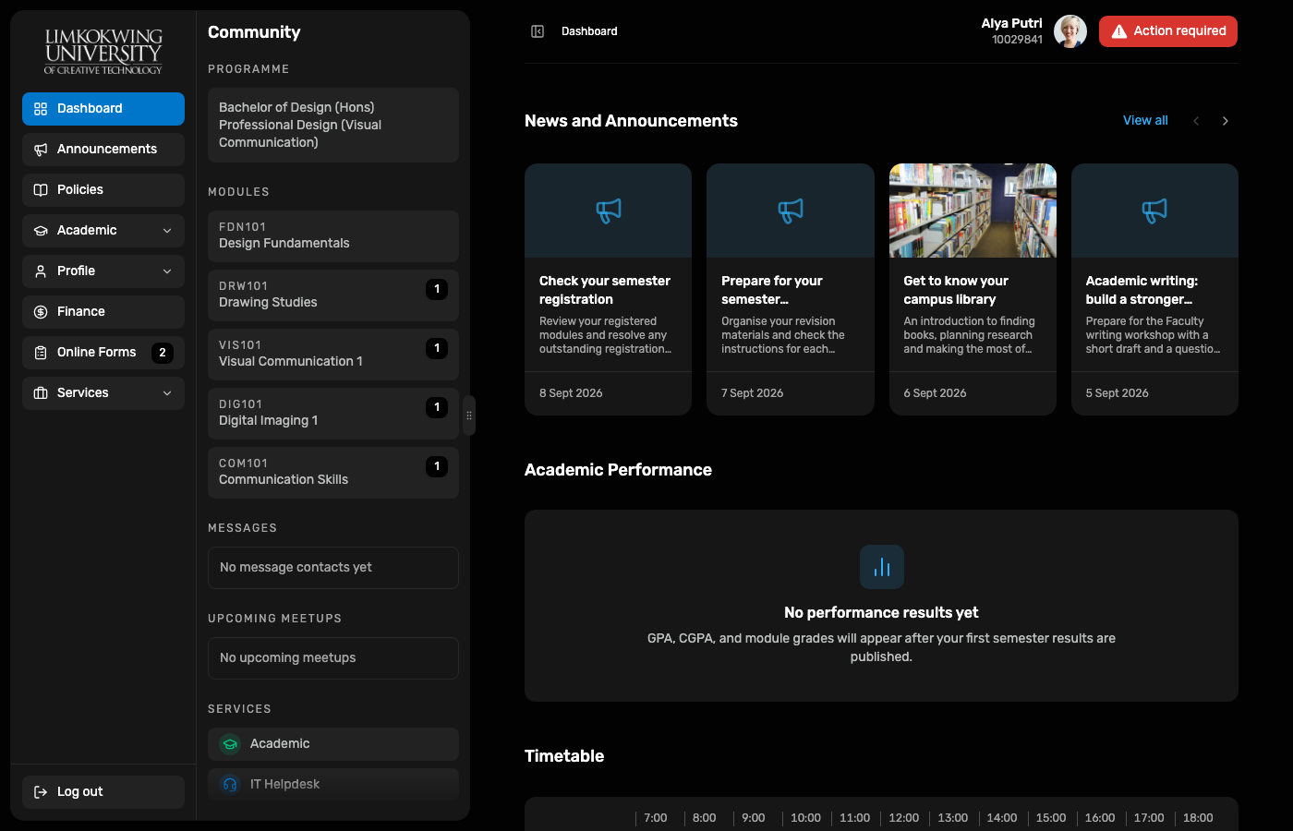Open Alya Putri's profile avatar
The width and height of the screenshot is (1293, 831).
coord(1070,31)
